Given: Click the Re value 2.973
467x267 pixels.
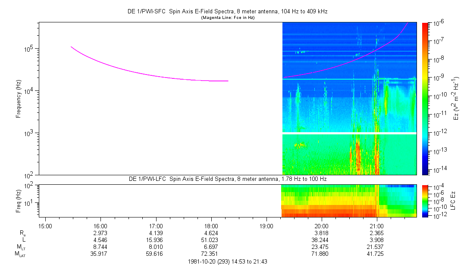Looking at the screenshot, I should tap(100, 233).
